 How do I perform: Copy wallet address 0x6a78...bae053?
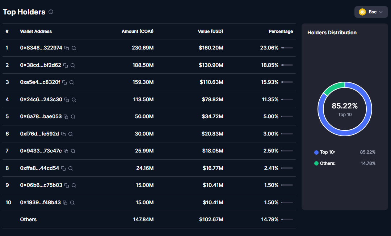click(x=66, y=117)
